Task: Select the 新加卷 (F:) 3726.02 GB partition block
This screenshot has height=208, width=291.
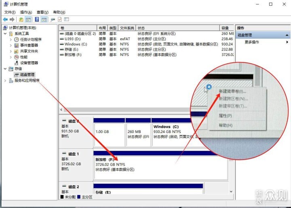Action: (161, 165)
